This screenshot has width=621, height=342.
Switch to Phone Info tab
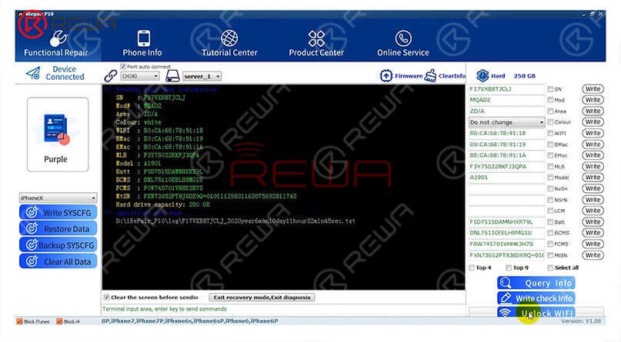click(x=142, y=43)
